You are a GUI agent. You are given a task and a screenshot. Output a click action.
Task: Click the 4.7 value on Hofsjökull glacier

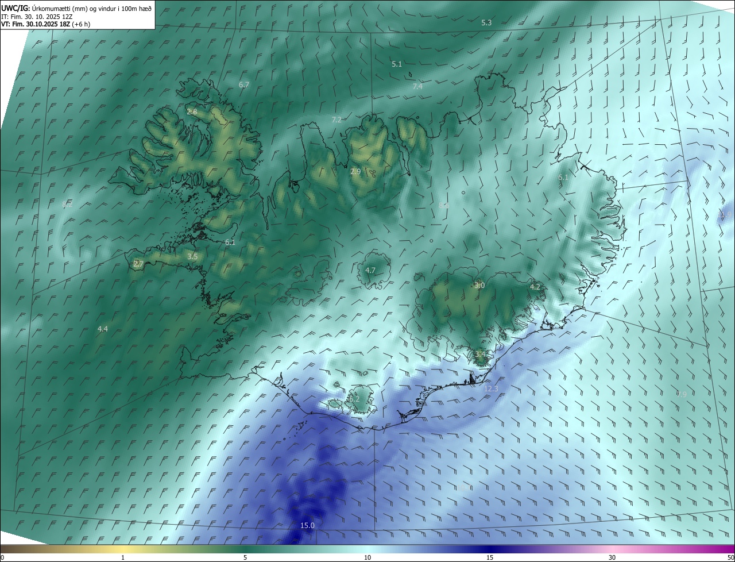[x=370, y=270]
